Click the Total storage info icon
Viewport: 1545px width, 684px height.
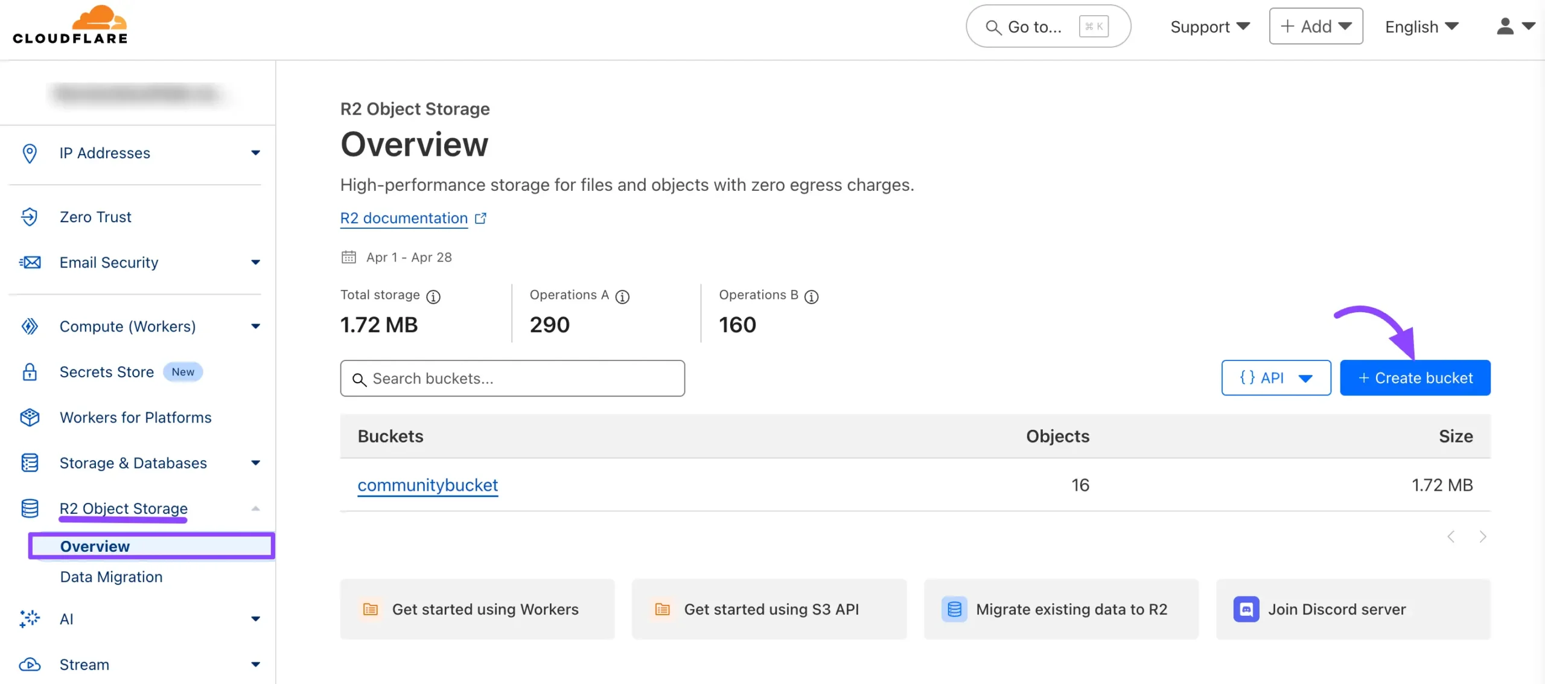(433, 297)
